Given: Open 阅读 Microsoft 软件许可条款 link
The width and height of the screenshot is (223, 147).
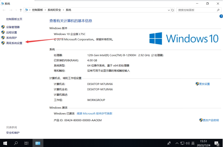Looking at the screenshot, I should pos(94,113).
